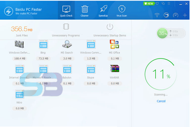Select the Babylon item icon

(x=67, y=69)
